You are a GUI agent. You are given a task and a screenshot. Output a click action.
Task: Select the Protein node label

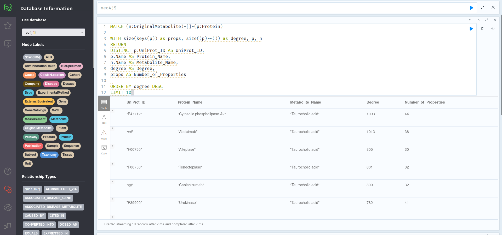[66, 137]
